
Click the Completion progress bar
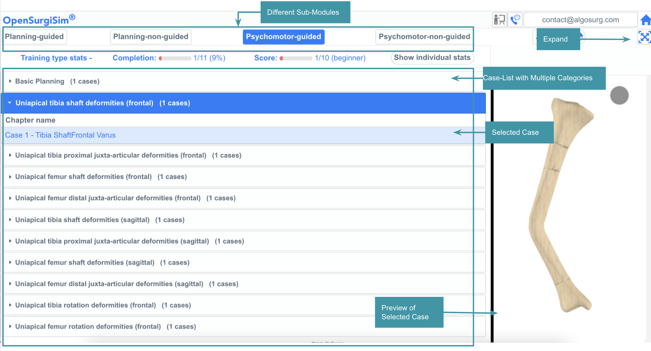[175, 58]
